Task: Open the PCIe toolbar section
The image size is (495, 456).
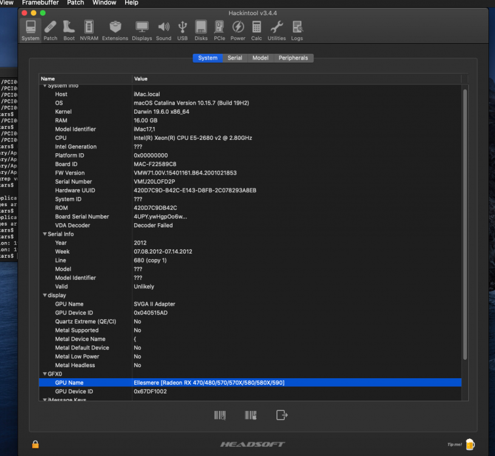Action: pyautogui.click(x=219, y=30)
